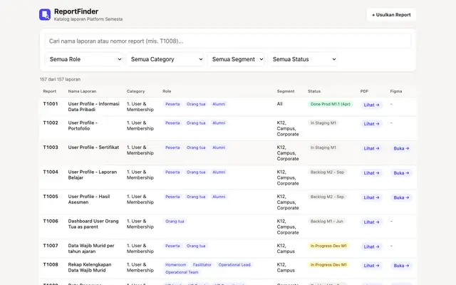Open the Lihat PDF link for T1001

[x=371, y=105]
